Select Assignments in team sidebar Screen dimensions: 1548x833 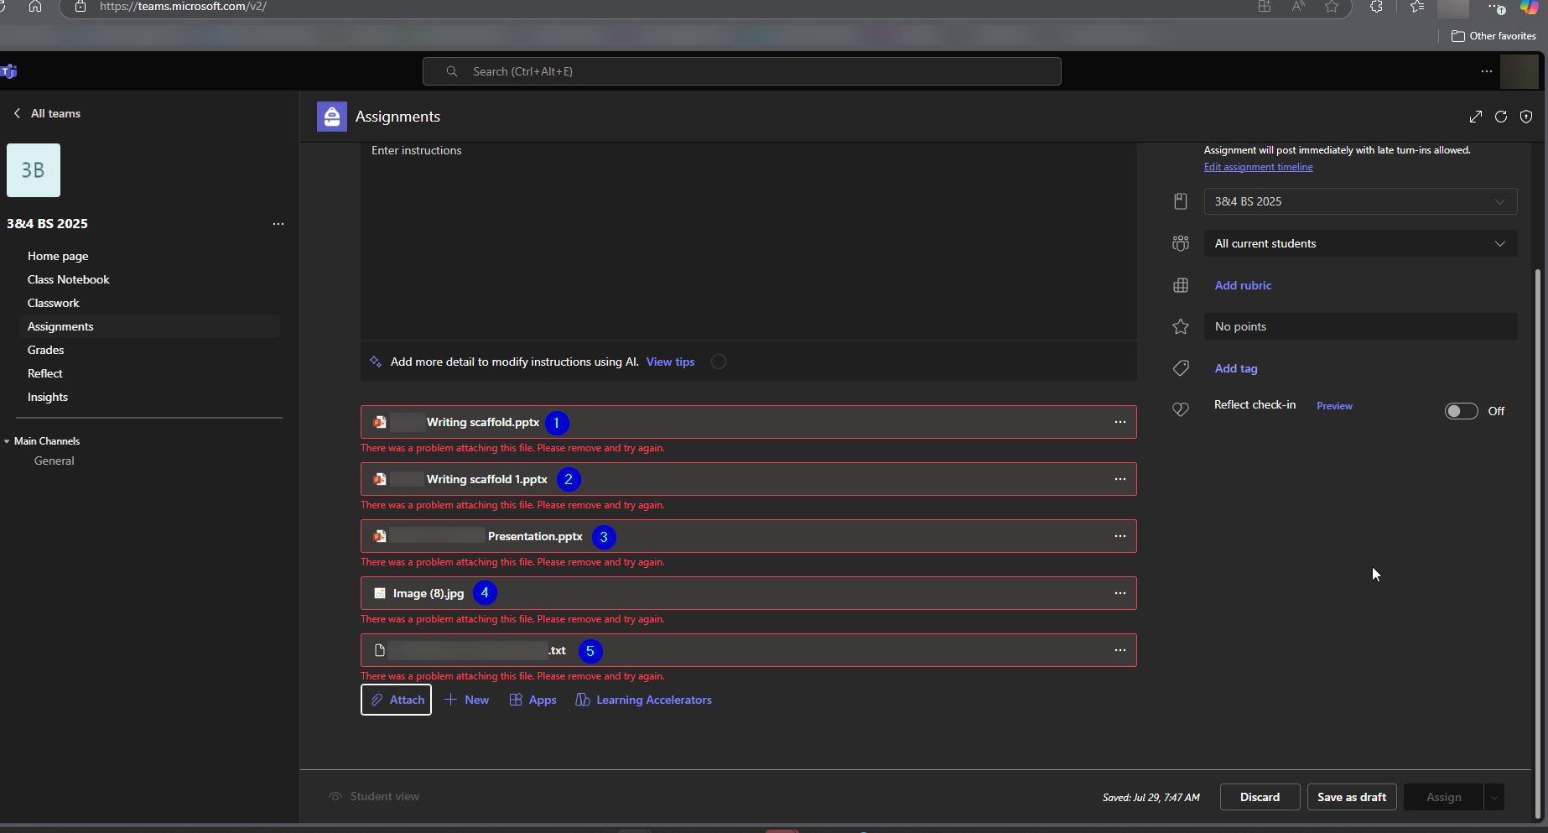pyautogui.click(x=60, y=326)
